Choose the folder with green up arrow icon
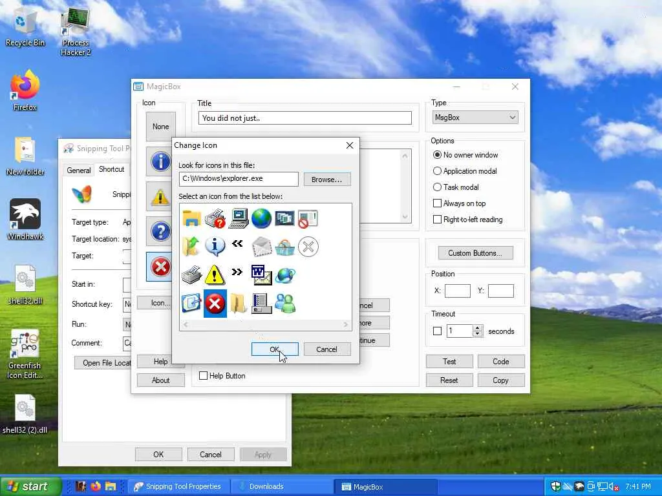This screenshot has width=662, height=496. [191, 247]
